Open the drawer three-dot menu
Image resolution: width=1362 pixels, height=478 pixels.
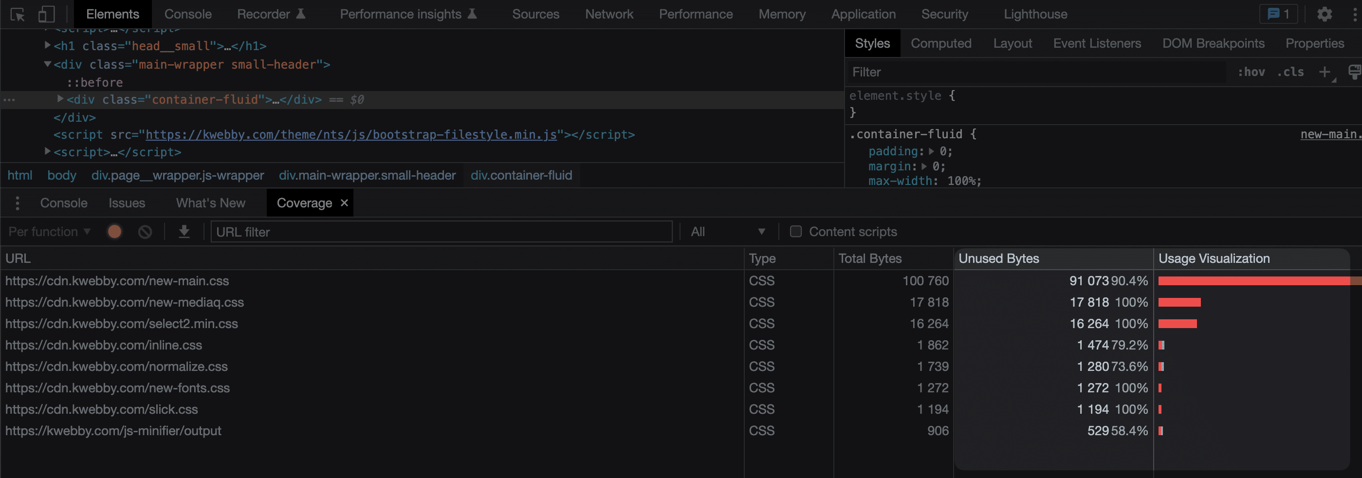click(x=18, y=203)
